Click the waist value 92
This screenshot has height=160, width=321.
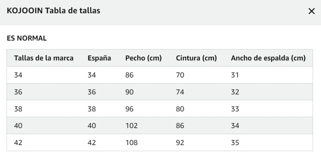coord(180,142)
